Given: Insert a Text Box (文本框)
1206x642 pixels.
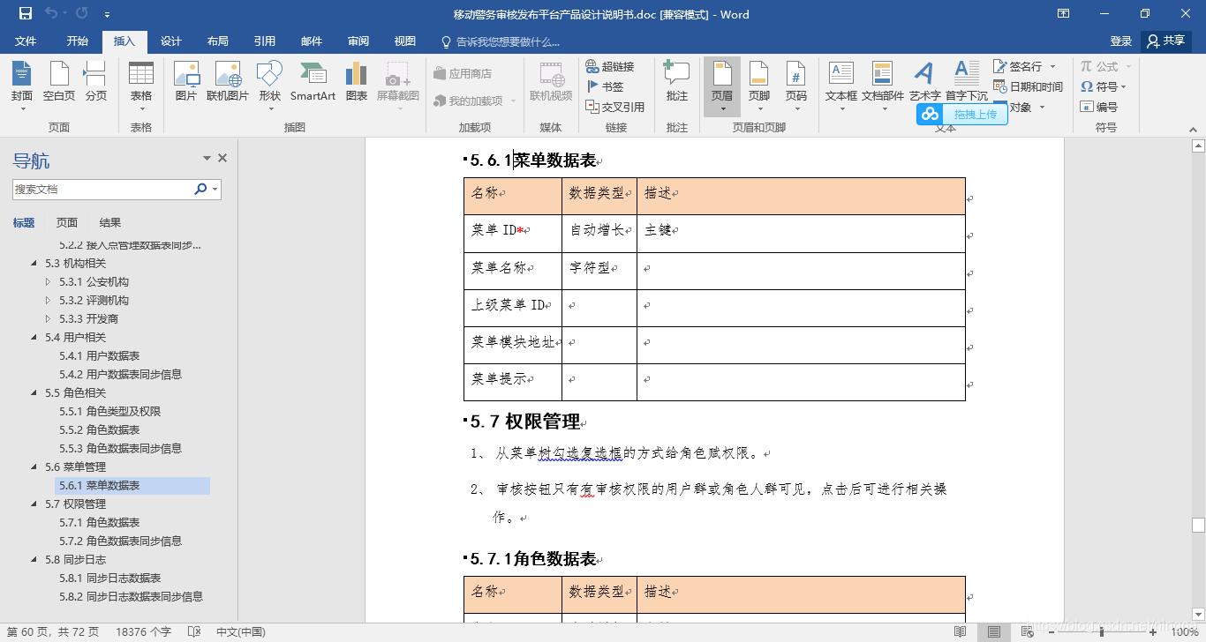Looking at the screenshot, I should pyautogui.click(x=841, y=86).
